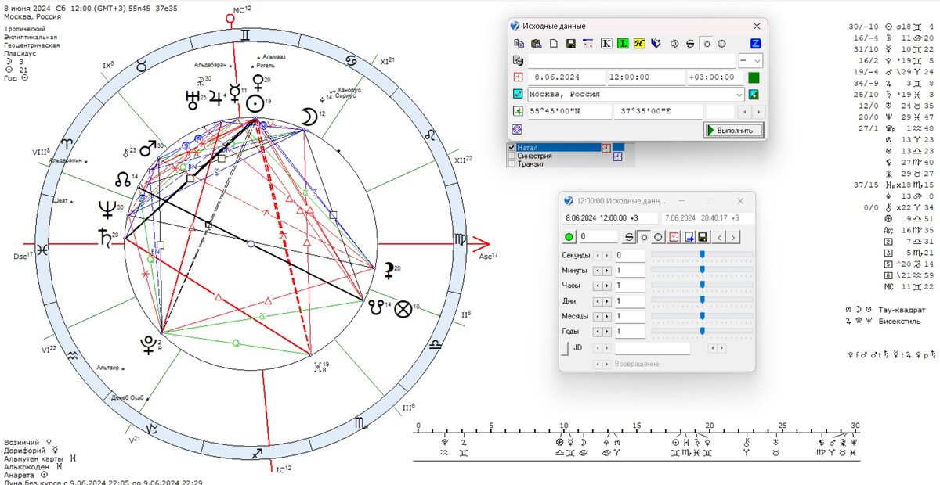Click the green color swatch beside the timezone

coord(754,77)
